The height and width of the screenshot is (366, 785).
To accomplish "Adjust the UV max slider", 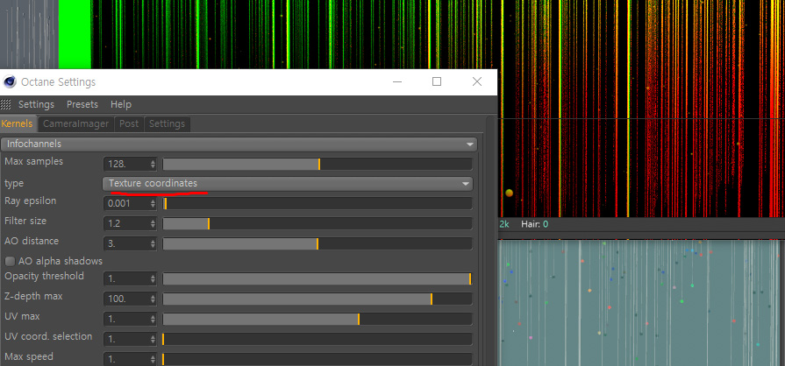I will 318,319.
